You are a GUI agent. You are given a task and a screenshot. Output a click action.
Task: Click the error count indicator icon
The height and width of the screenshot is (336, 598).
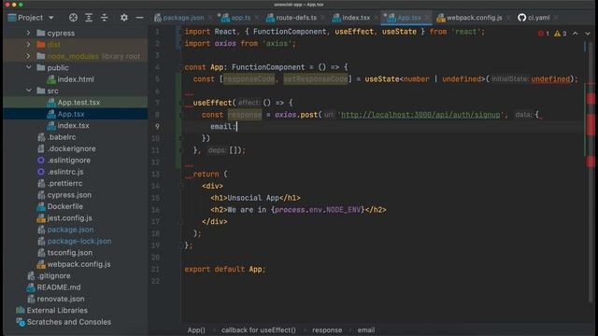[541, 34]
